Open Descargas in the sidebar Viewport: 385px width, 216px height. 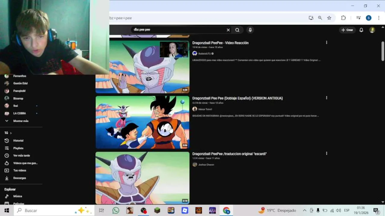20,178
